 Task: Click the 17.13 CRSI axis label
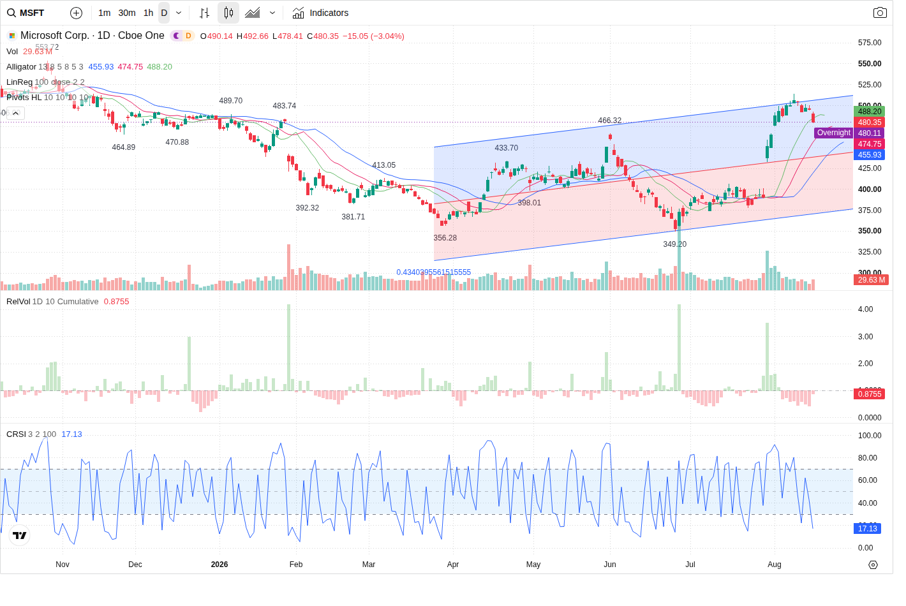[867, 529]
